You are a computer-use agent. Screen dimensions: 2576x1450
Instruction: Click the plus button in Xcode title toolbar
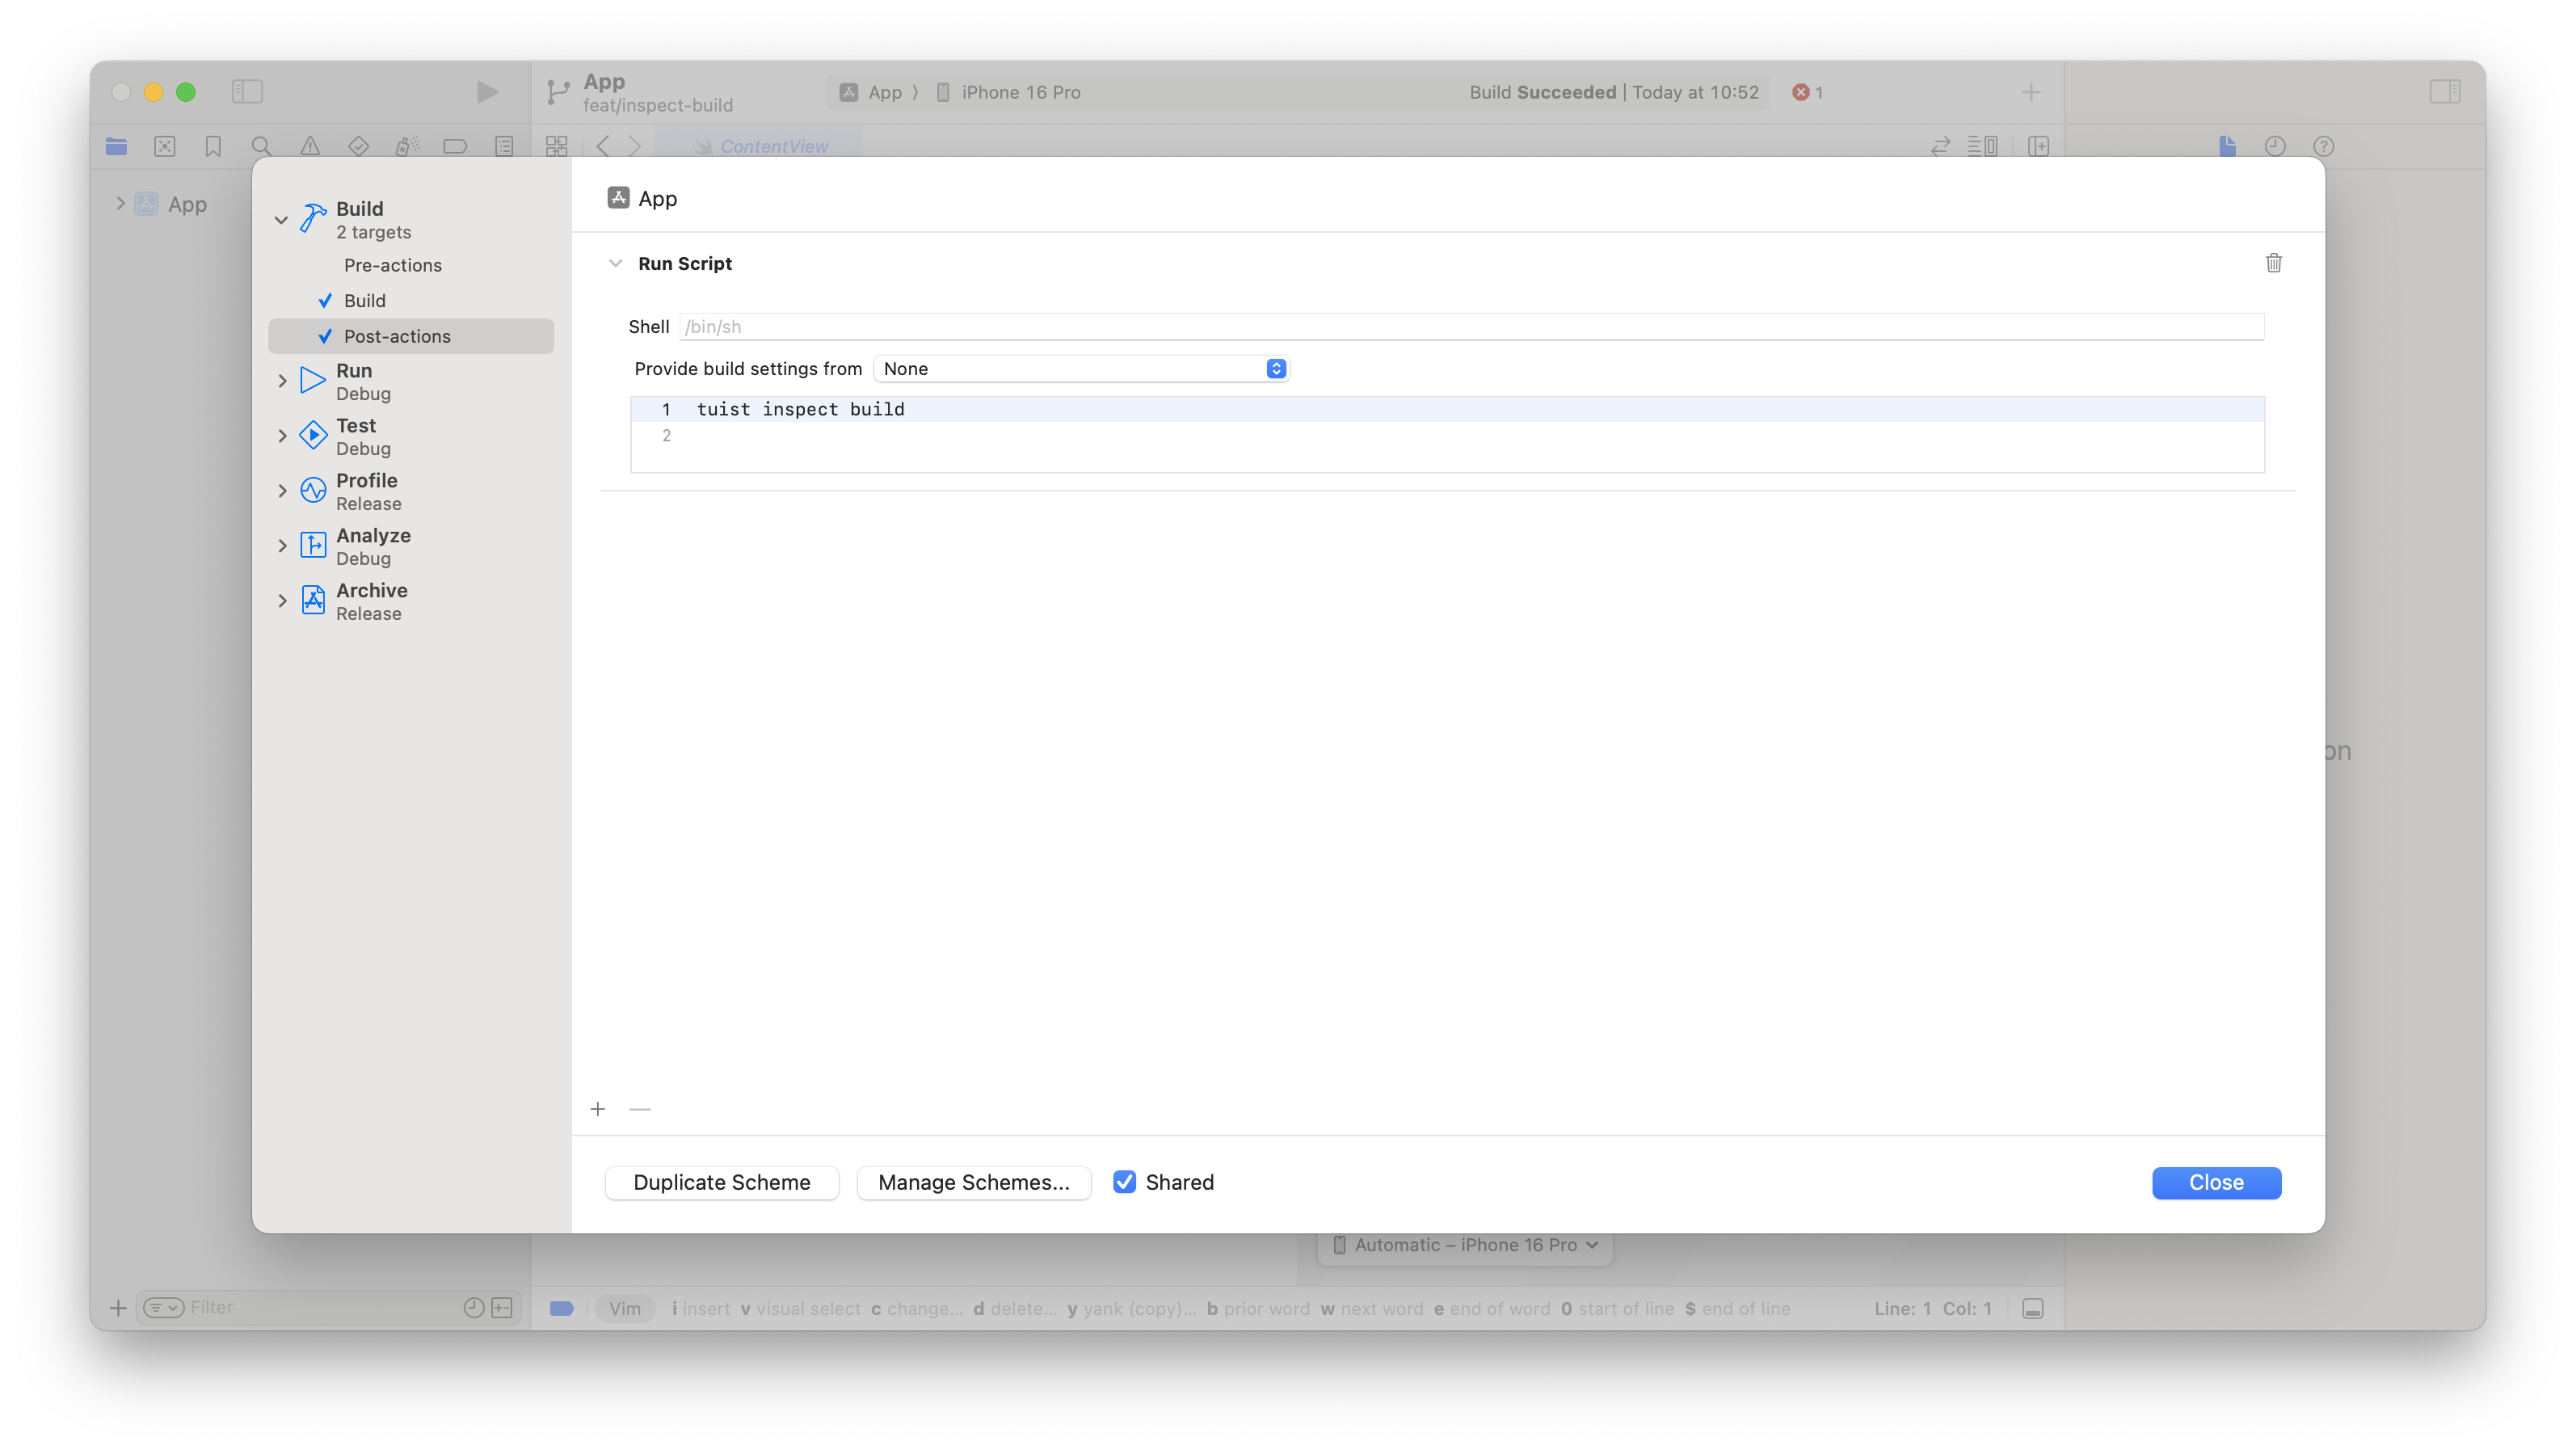tap(2031, 92)
